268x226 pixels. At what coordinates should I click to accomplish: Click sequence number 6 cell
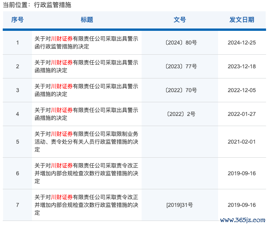(x=18, y=173)
